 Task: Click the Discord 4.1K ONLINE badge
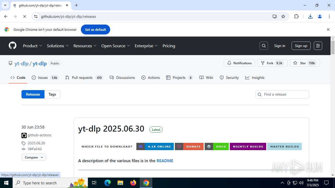coord(155,146)
